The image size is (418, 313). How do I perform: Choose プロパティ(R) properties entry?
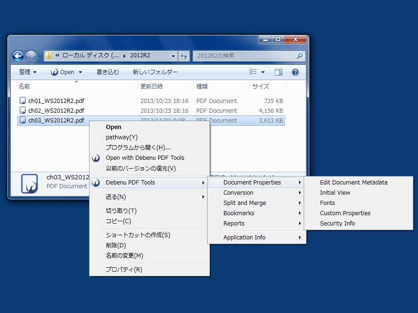coord(150,269)
